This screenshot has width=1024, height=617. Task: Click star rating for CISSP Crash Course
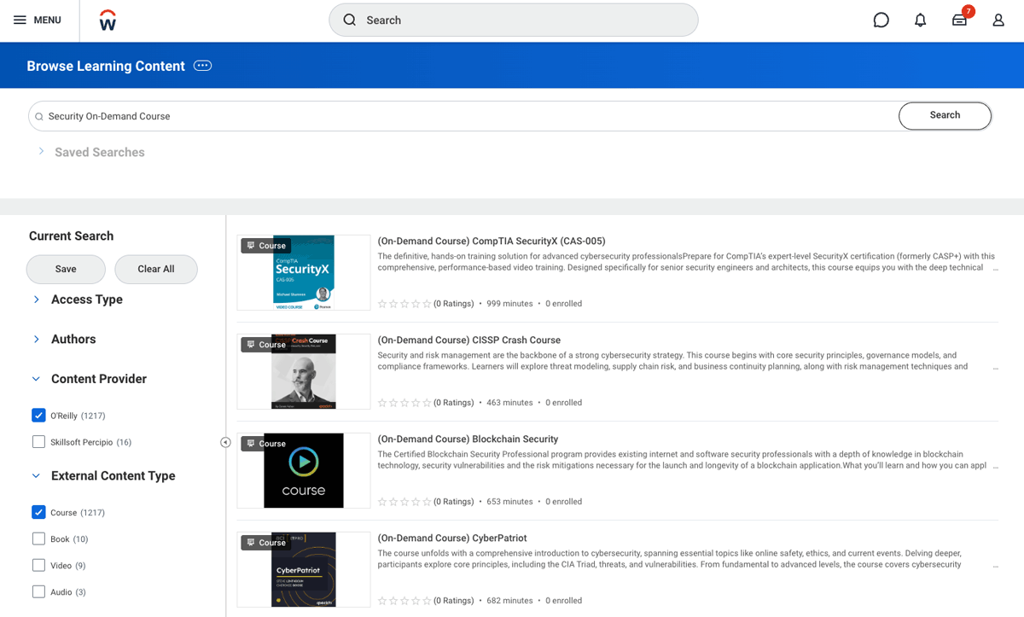pyautogui.click(x=404, y=403)
